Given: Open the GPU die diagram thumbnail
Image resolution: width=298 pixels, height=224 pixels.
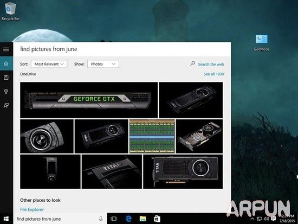Looking at the screenshot, I should (x=152, y=136).
